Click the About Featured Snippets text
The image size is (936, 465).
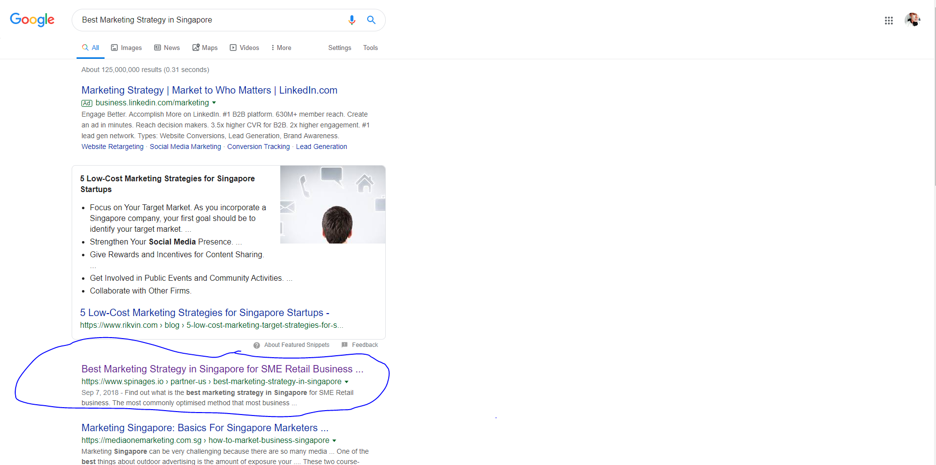[x=297, y=345]
